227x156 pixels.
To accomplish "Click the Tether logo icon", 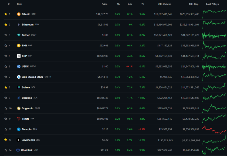I will point(19,35).
